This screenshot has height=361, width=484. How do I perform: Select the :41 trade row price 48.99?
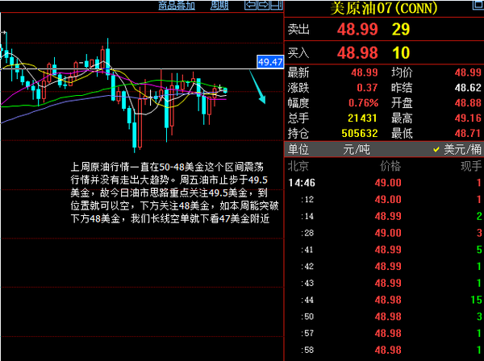[x=388, y=250]
